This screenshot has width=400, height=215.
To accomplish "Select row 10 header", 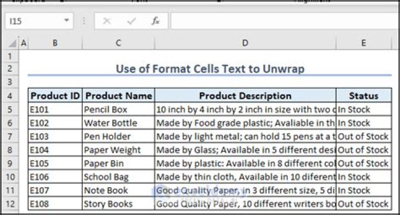I will click(x=9, y=177).
